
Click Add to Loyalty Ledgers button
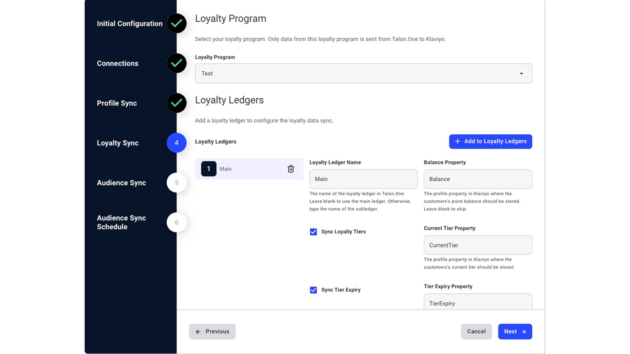click(x=491, y=142)
